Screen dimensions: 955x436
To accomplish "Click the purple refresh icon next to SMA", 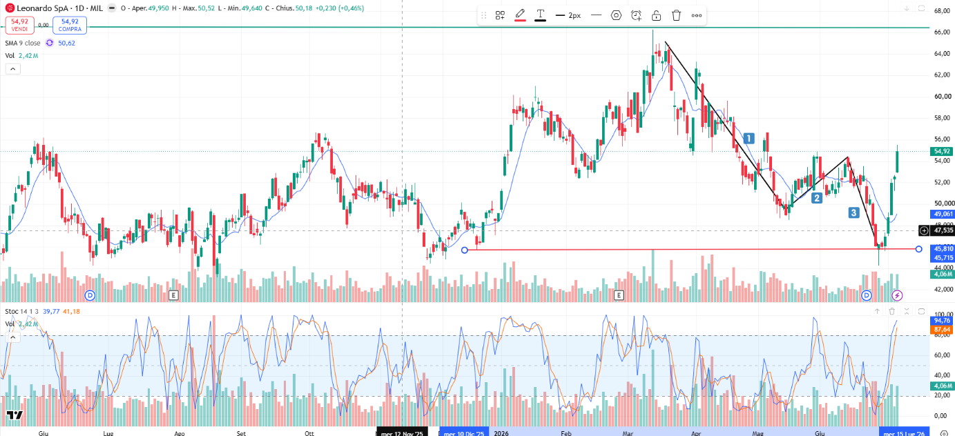I will [x=50, y=43].
